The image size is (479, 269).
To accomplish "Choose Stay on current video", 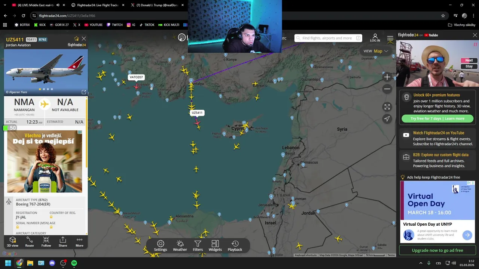I will [x=469, y=67].
